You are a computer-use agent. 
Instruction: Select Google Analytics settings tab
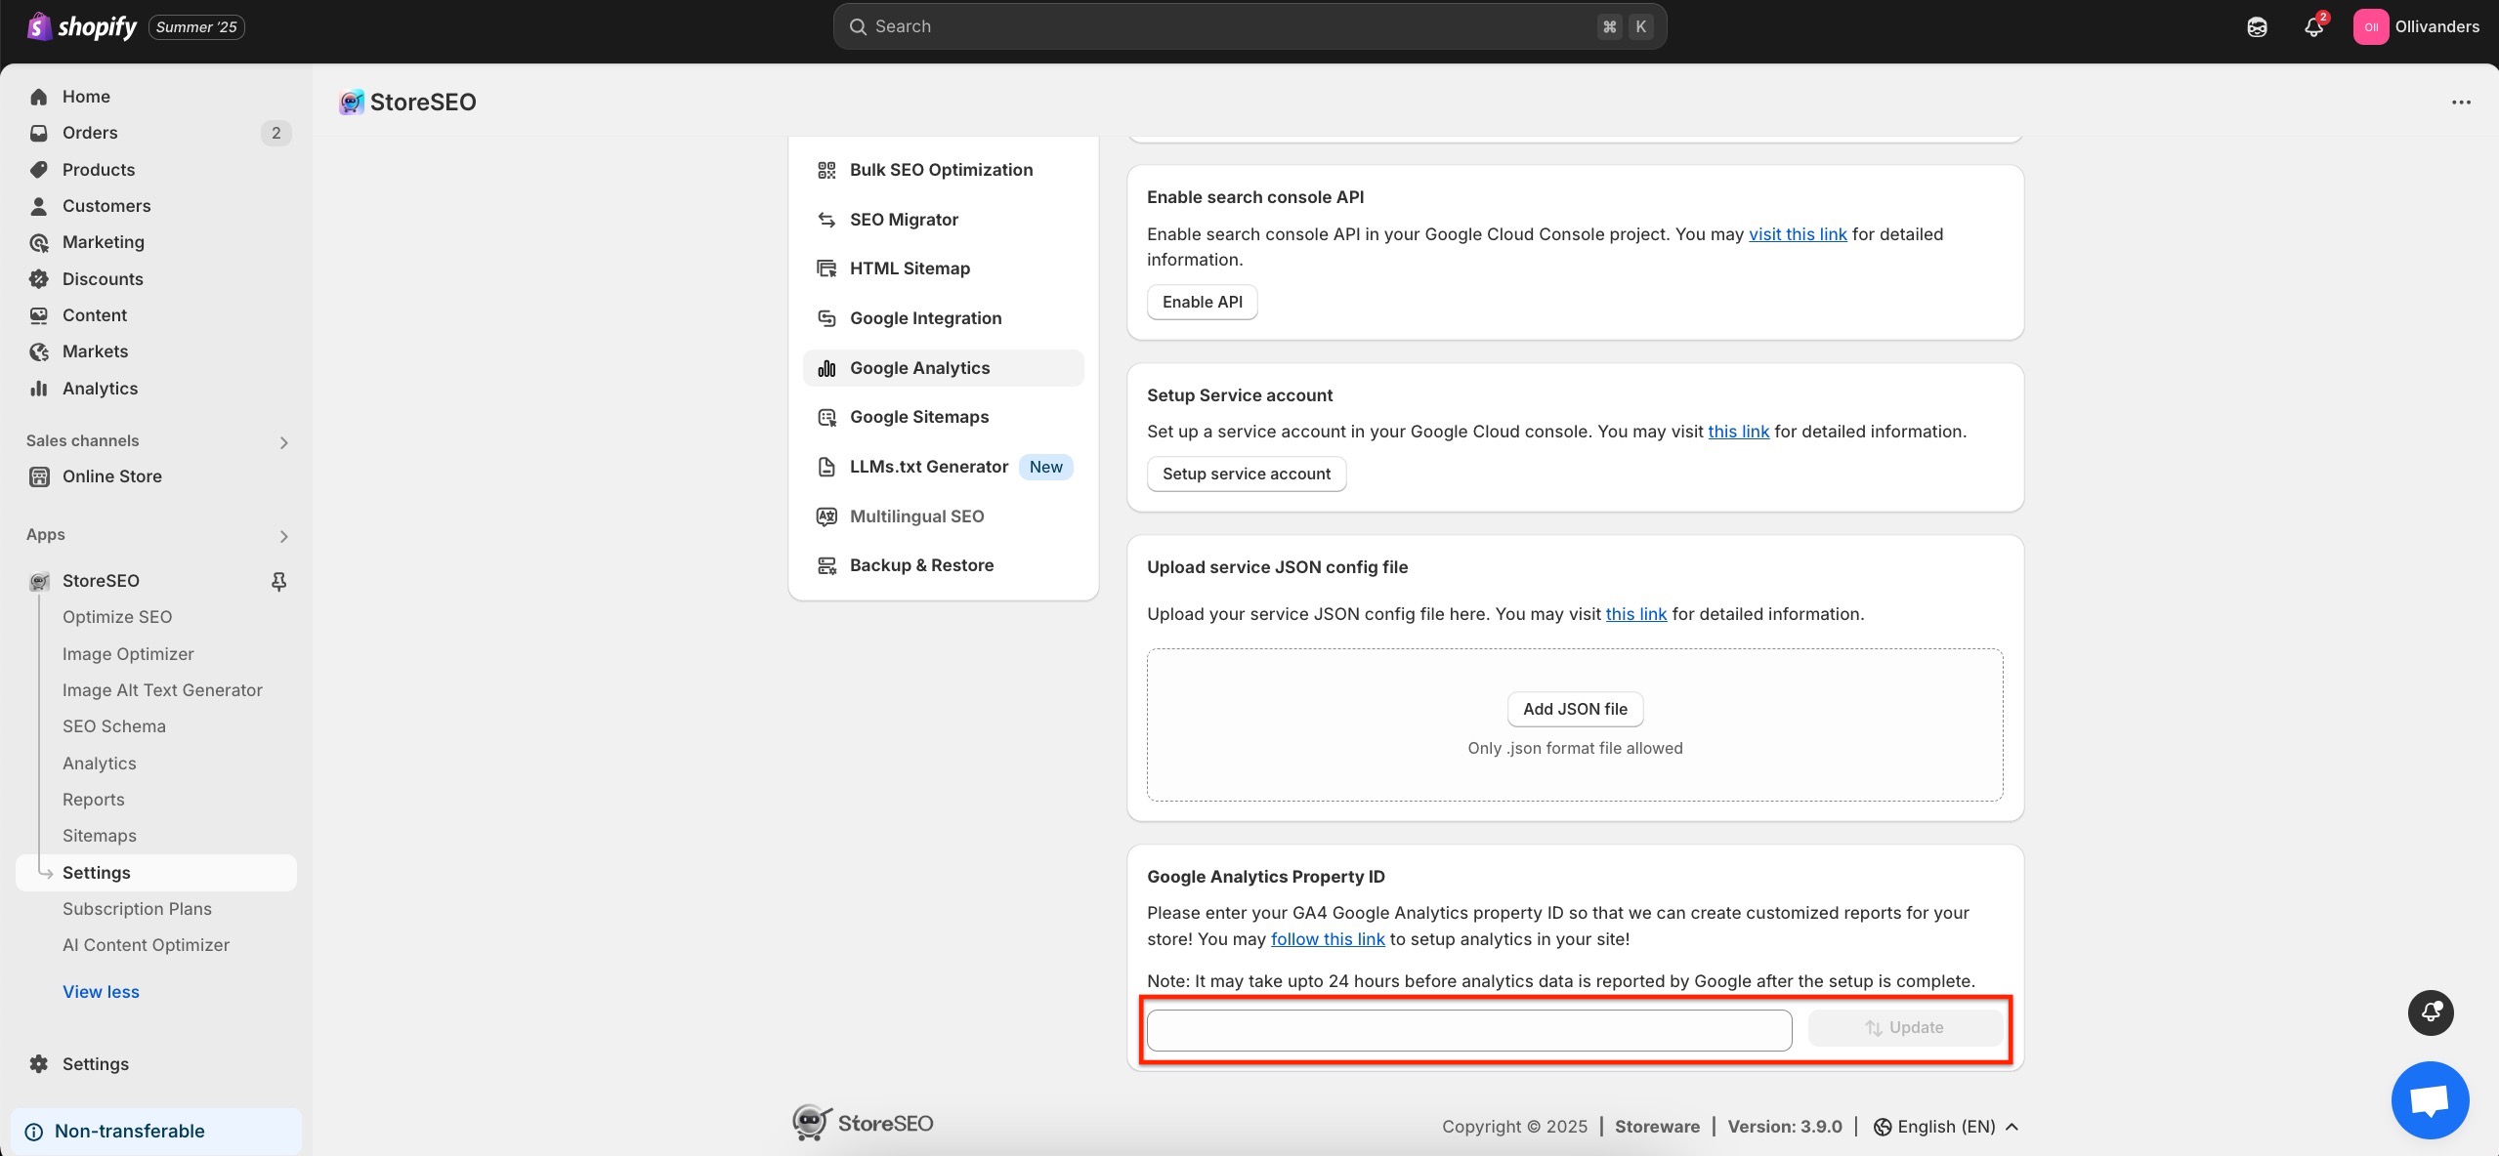pos(944,368)
